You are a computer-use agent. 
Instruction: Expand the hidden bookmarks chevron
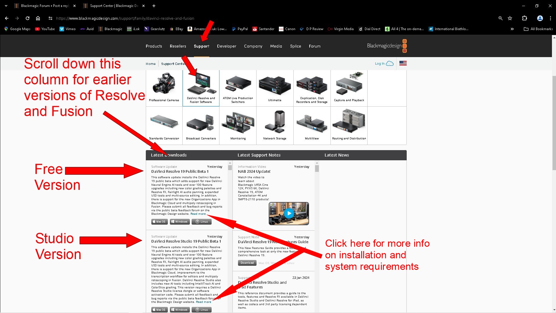(512, 29)
